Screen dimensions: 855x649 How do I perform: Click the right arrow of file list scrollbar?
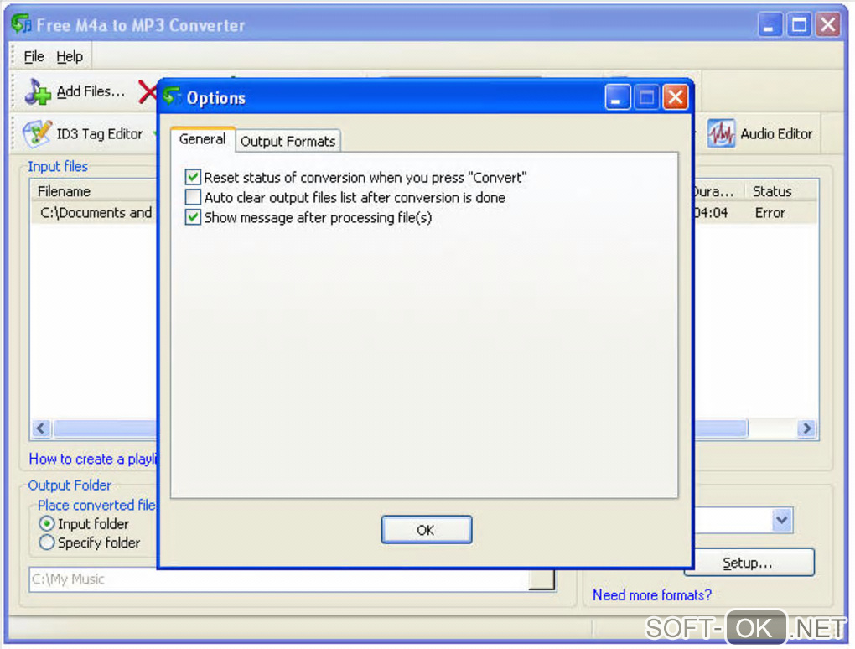[x=807, y=428]
